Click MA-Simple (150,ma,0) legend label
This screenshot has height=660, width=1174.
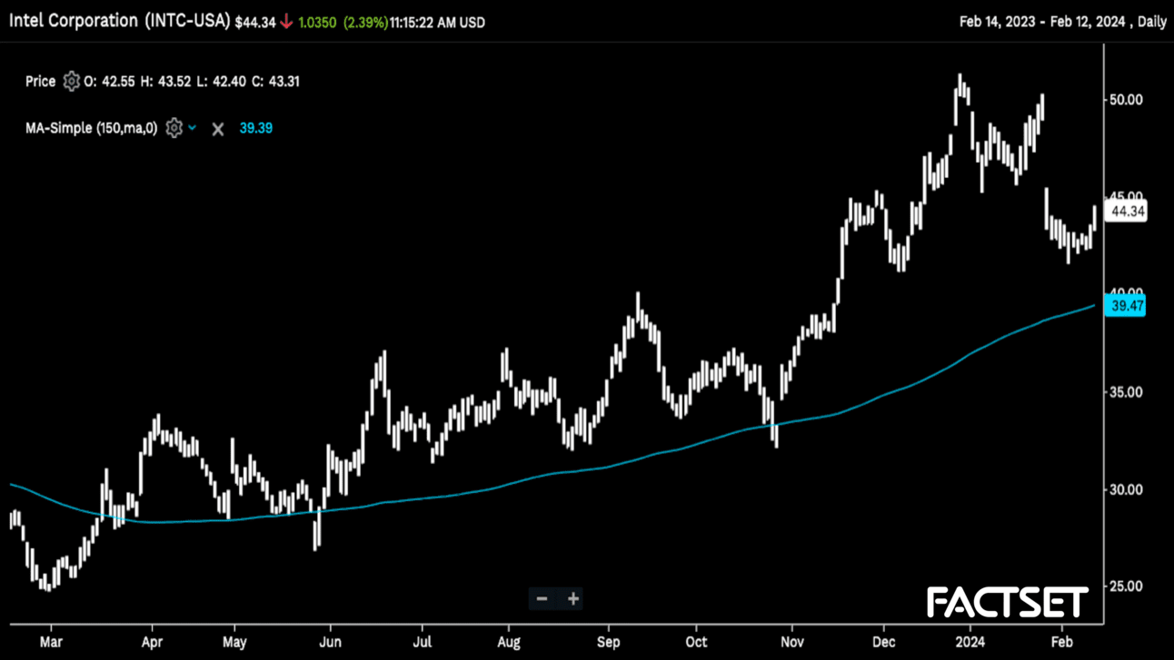click(x=92, y=128)
